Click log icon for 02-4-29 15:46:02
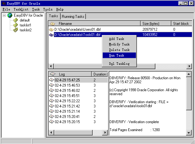The width and height of the screenshot is (195, 144). click(51, 90)
